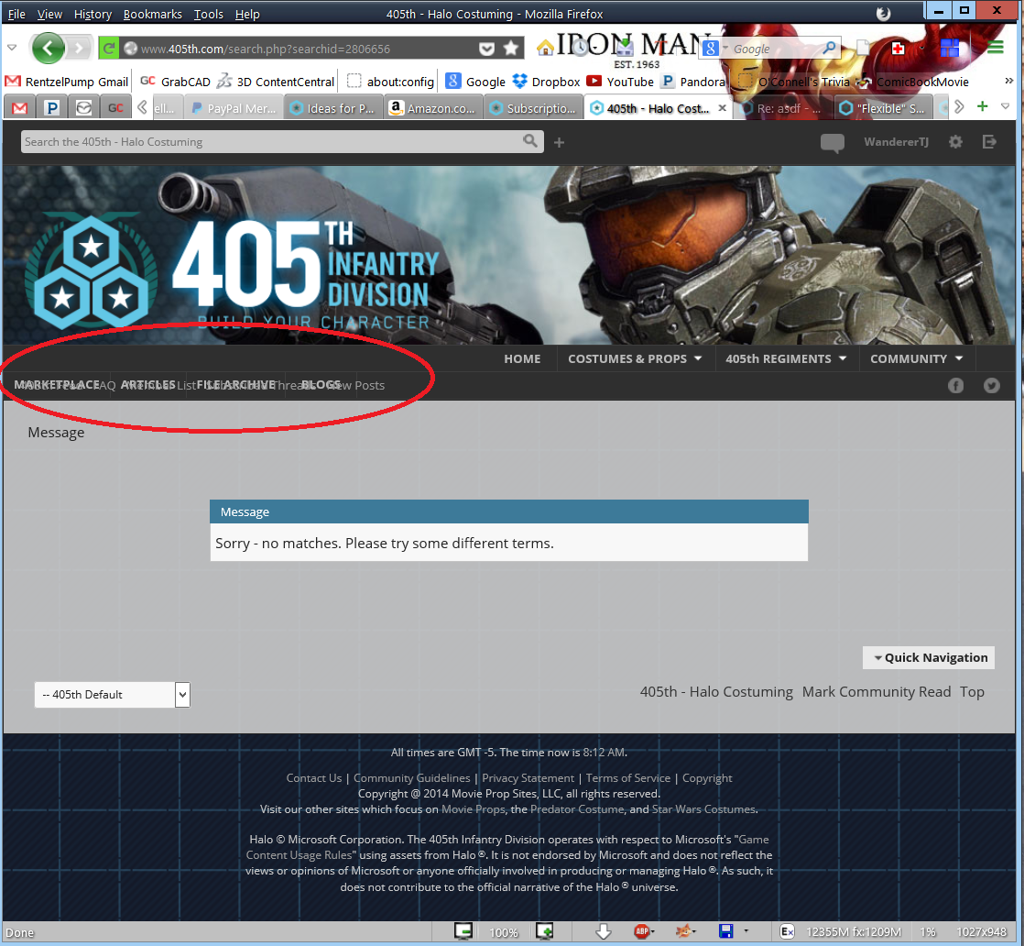Click the plus icon beside the site search box
Image resolution: width=1024 pixels, height=946 pixels.
point(559,142)
